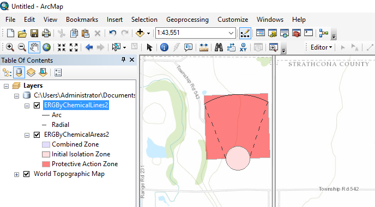This screenshot has width=375, height=207.
Task: Activate the Pan hand tool
Action: (34, 47)
